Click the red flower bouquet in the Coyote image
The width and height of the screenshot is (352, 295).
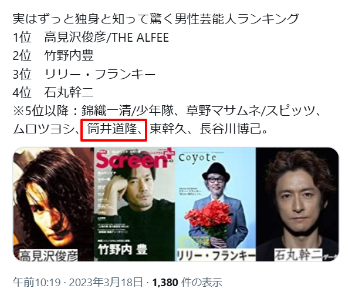(x=210, y=219)
